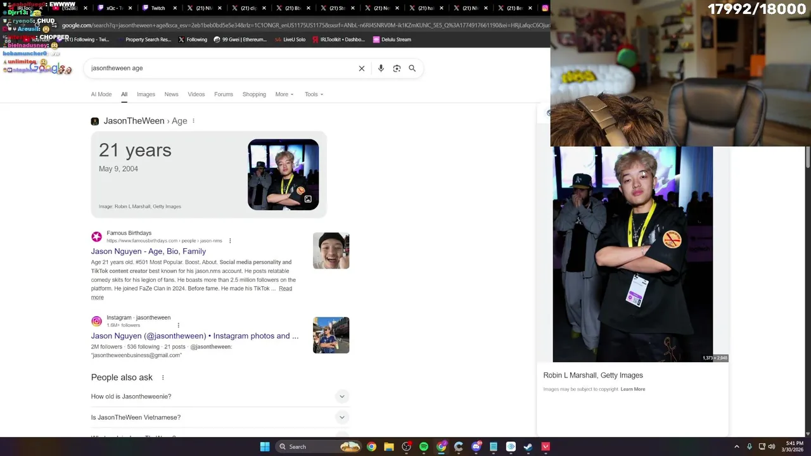Open Discord from the taskbar
The image size is (811, 456).
476,446
